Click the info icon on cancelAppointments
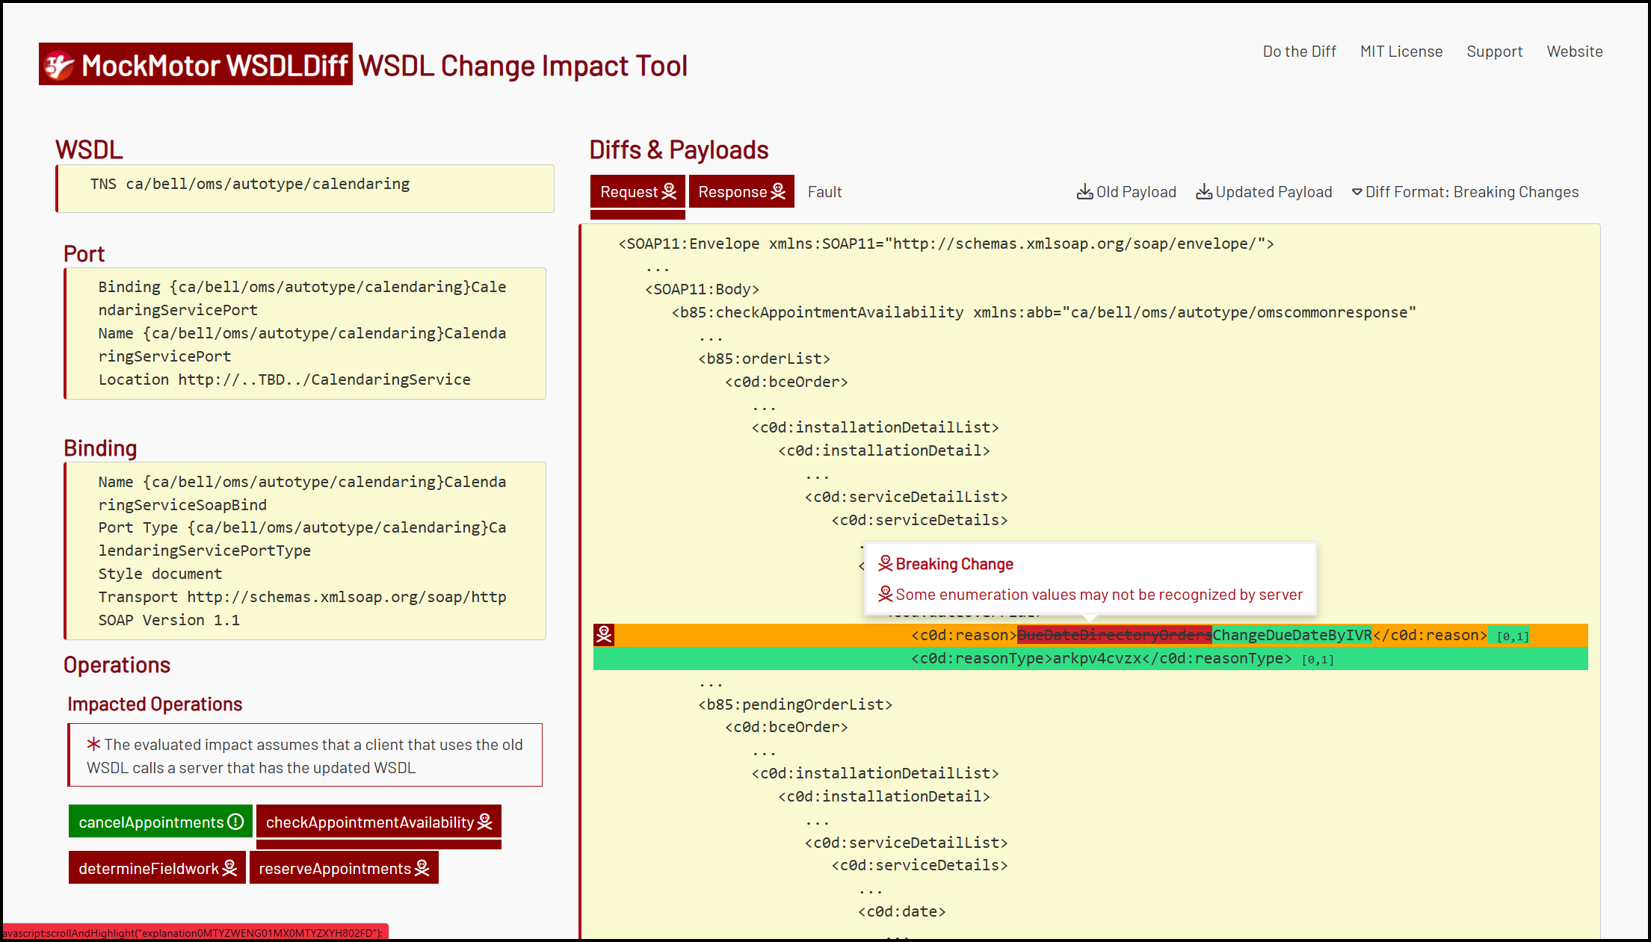 pyautogui.click(x=235, y=822)
